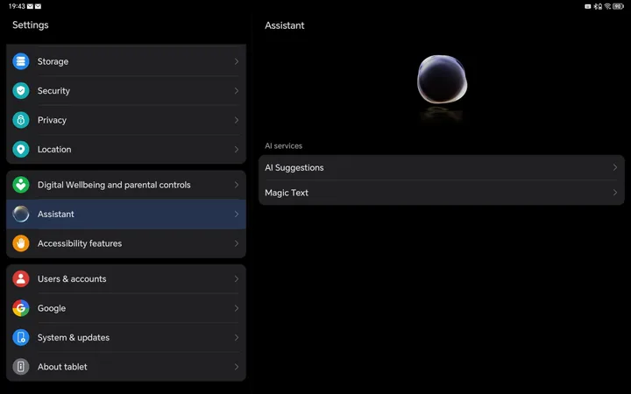Click the green Digital Wellbeing icon
Screen dimensions: 631x394
coord(21,185)
